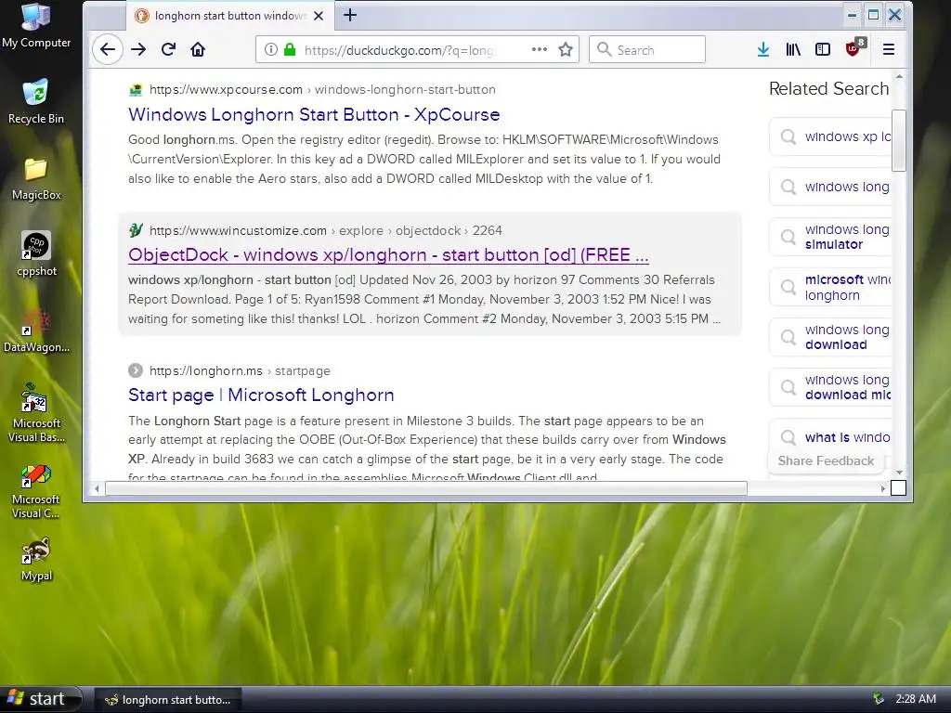Click the duckduckgo address URL field

(x=400, y=50)
